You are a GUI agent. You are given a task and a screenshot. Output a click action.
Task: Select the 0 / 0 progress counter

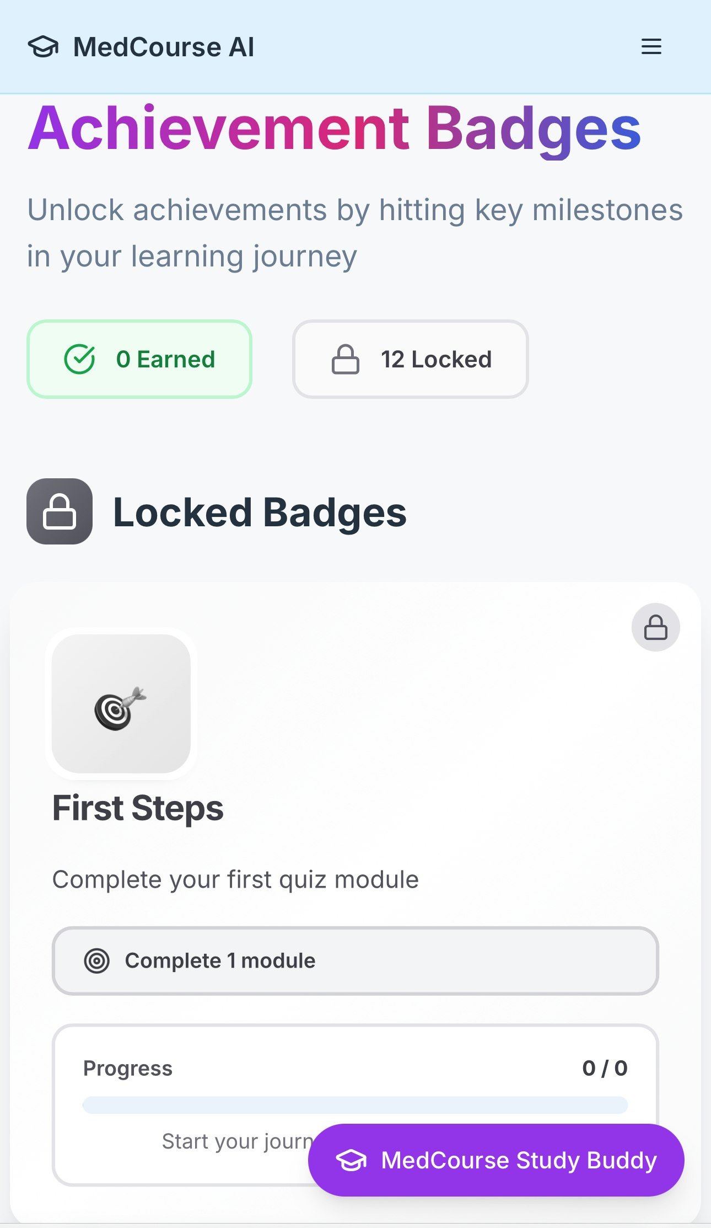606,1067
